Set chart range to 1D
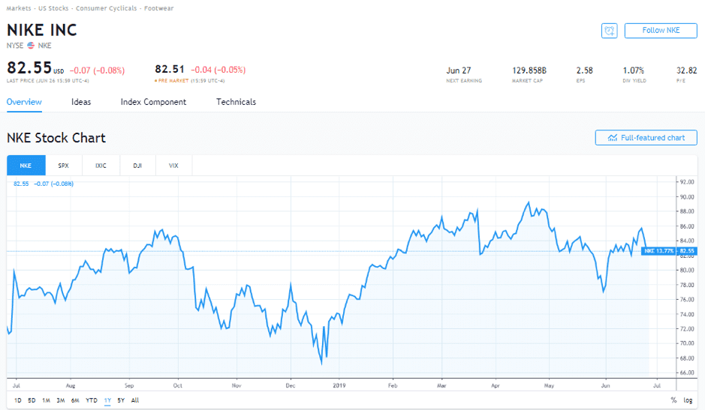The width and height of the screenshot is (705, 410). 17,400
